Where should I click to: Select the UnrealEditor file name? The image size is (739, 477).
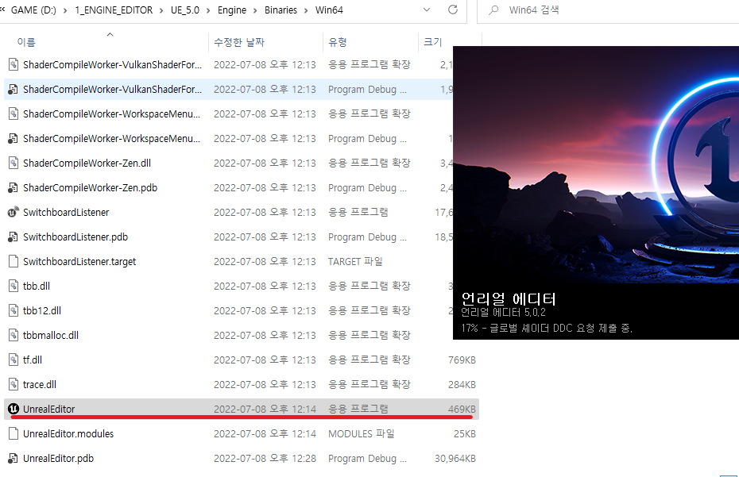(x=49, y=410)
